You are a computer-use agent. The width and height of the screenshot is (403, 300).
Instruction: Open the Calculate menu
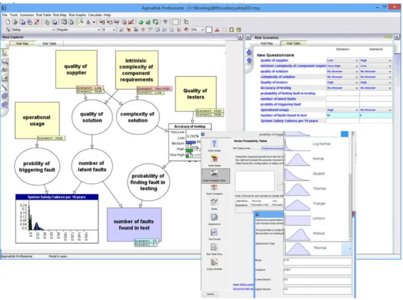[x=95, y=15]
